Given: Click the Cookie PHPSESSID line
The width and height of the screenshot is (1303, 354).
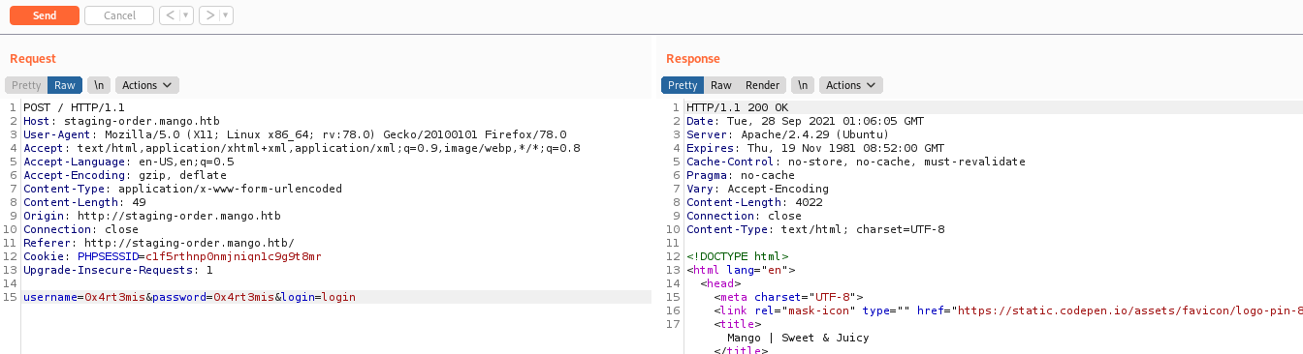Looking at the screenshot, I should pyautogui.click(x=173, y=256).
